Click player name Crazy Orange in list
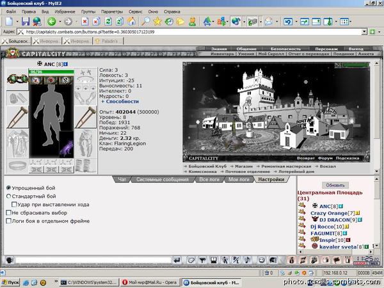The height and width of the screenshot is (288, 384). pos(329,213)
